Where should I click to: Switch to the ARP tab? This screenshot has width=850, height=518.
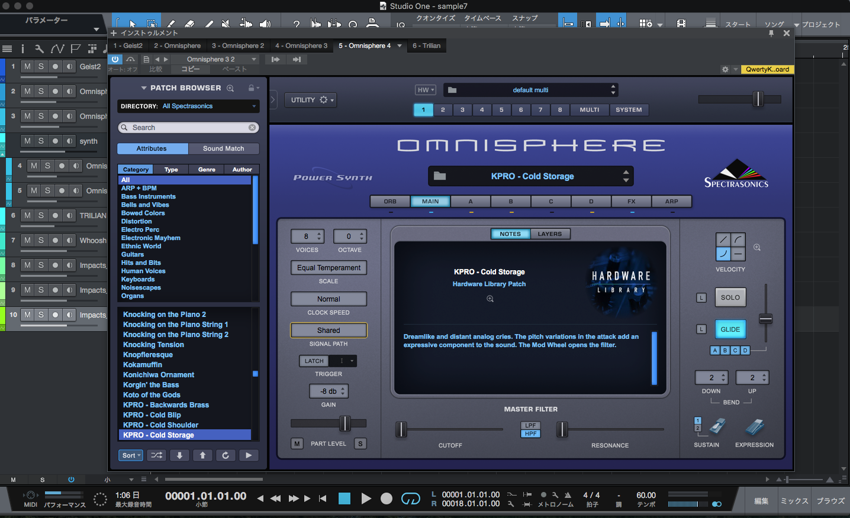[x=672, y=202]
